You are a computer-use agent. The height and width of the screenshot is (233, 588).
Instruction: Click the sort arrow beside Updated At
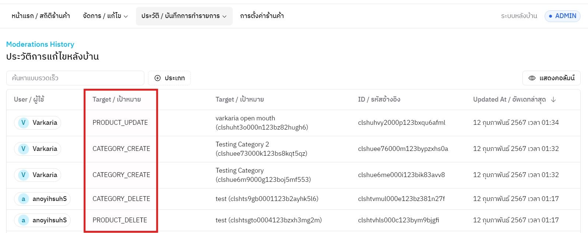coord(553,99)
